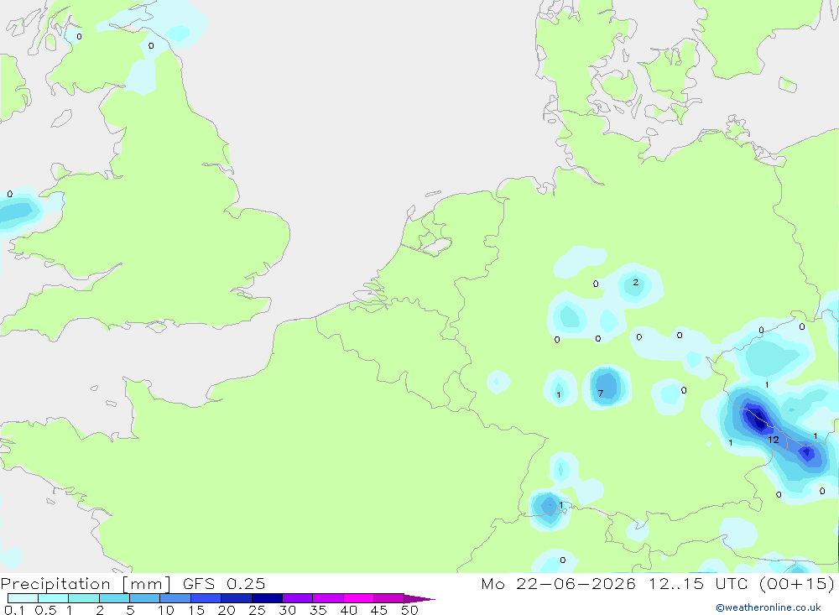This screenshot has width=839, height=615.
Task: Pick the 15–20 mm legend swatch
Action: 206,598
